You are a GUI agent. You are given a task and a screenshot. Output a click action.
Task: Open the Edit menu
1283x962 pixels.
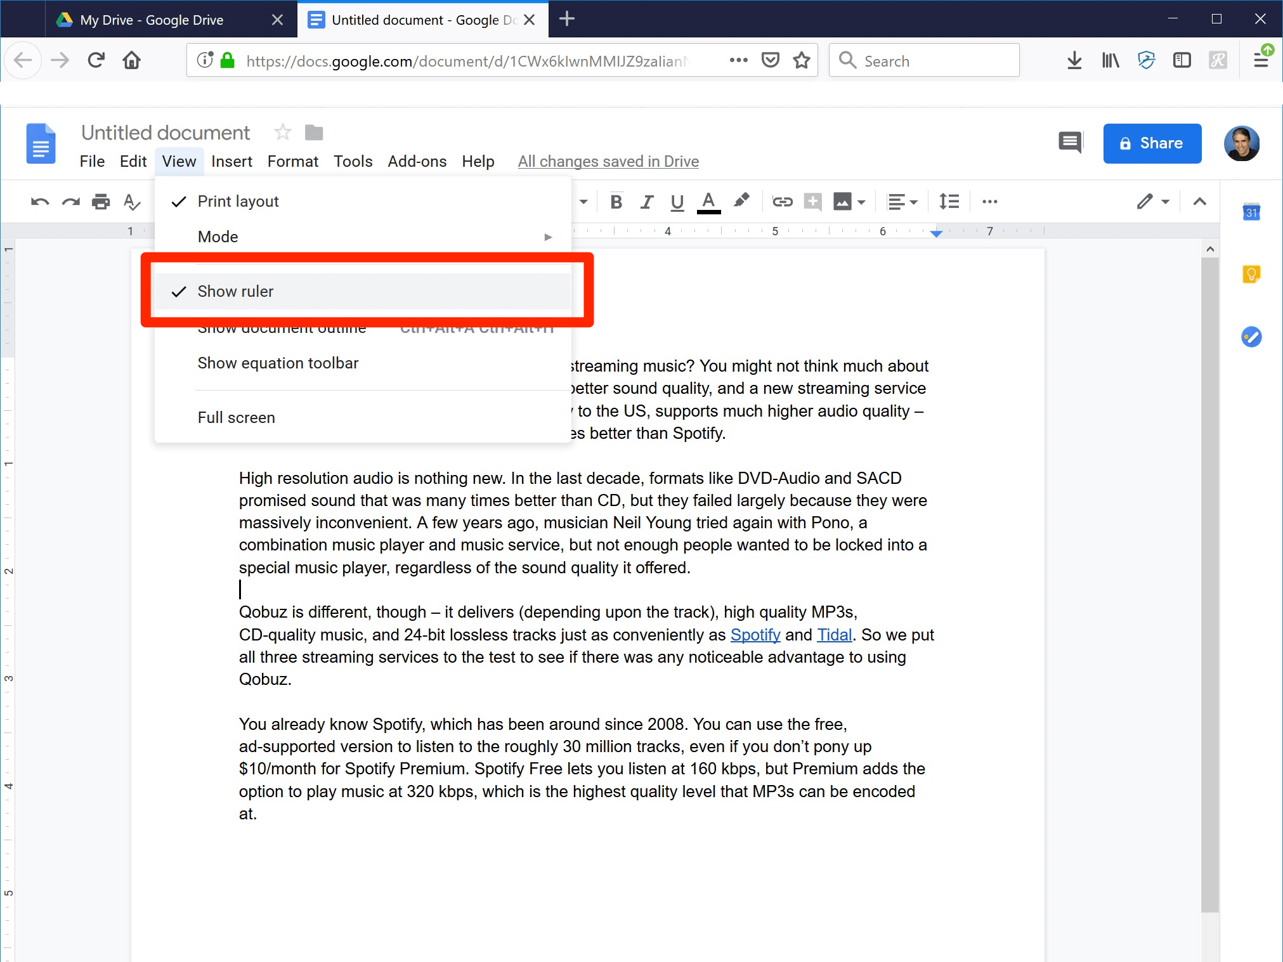click(x=133, y=162)
